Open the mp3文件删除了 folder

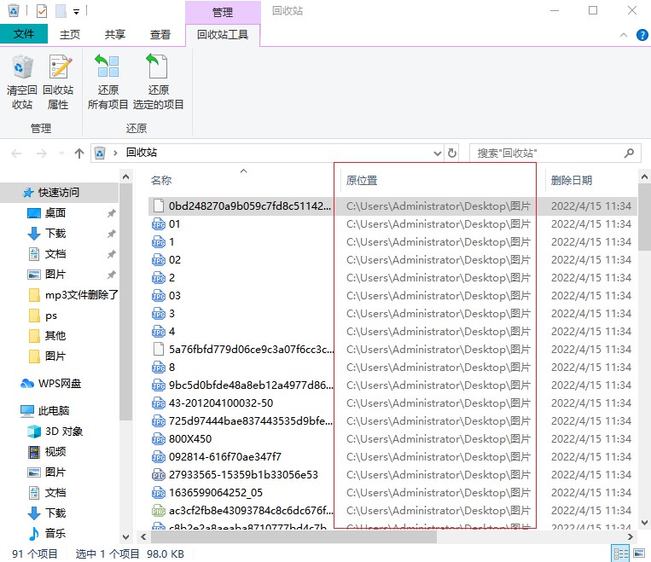[x=82, y=295]
